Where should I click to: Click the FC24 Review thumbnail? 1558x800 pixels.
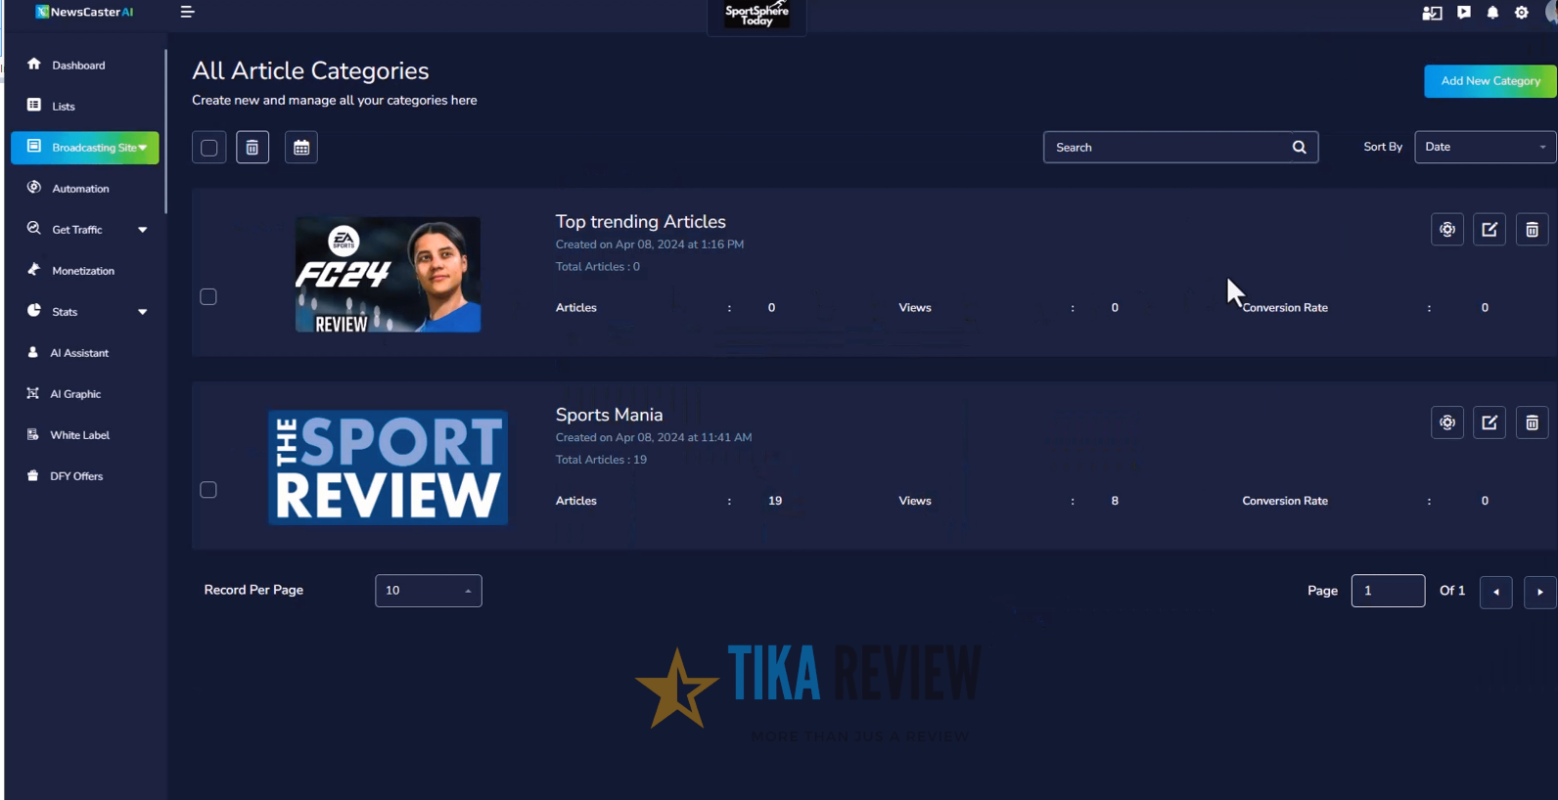389,274
